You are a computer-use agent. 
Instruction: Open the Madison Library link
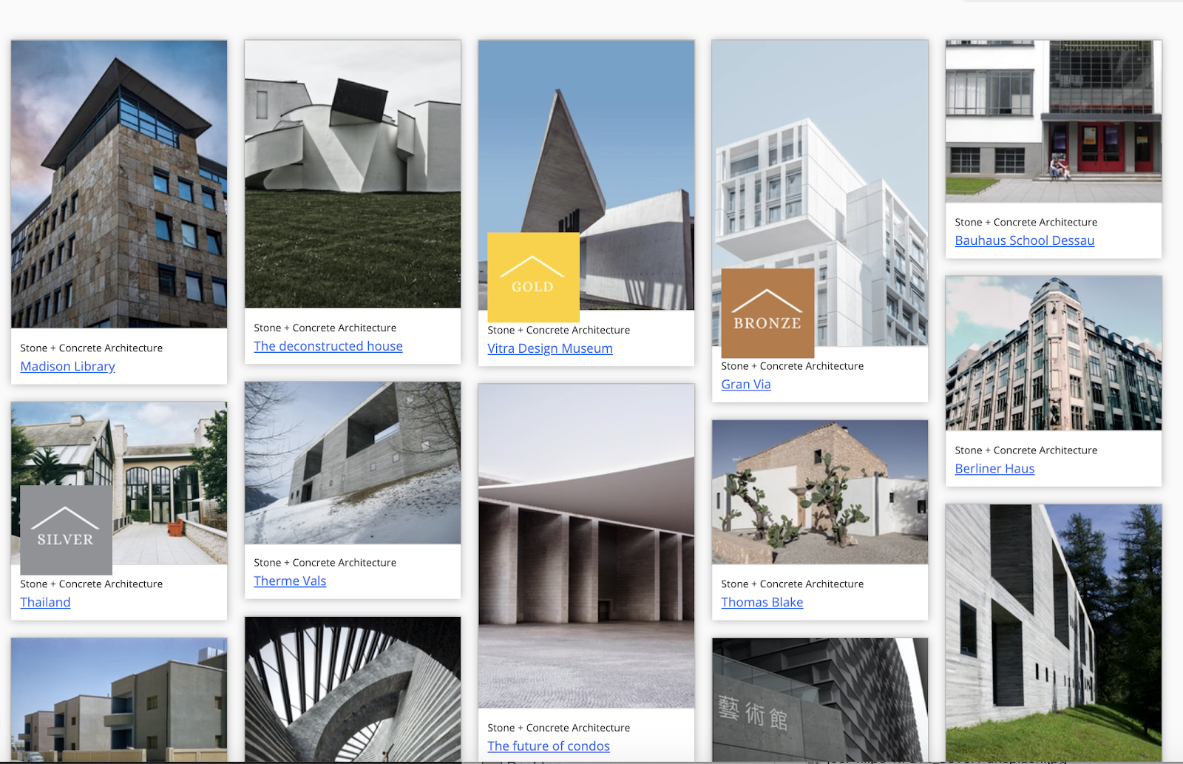coord(67,366)
